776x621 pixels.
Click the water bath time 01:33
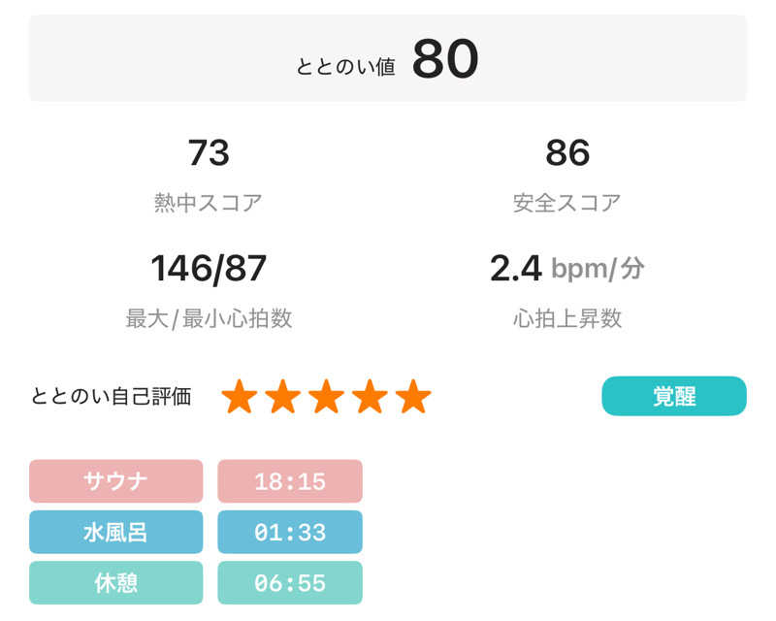click(290, 532)
